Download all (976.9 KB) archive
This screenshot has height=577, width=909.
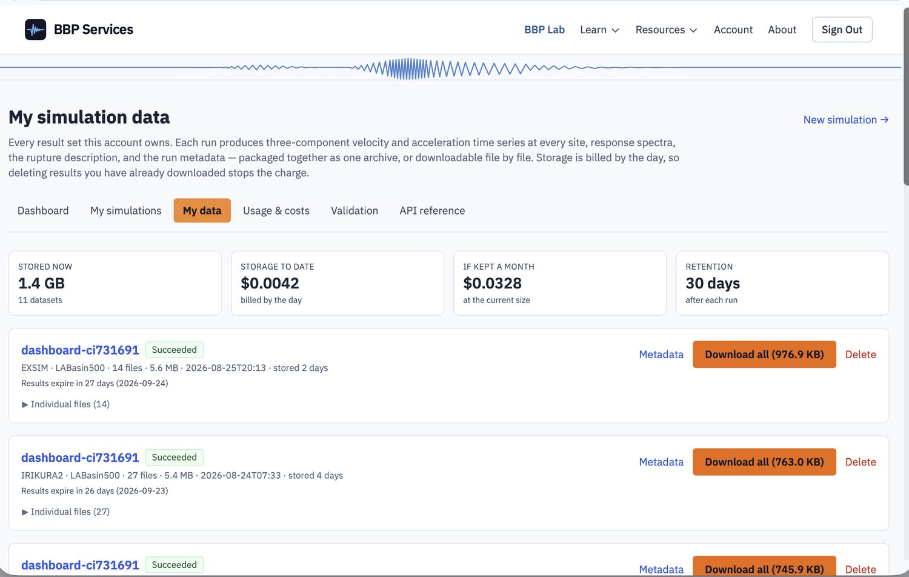click(764, 355)
